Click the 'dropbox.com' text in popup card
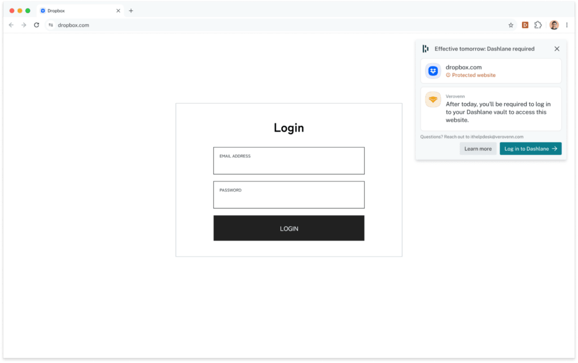 [x=463, y=68]
